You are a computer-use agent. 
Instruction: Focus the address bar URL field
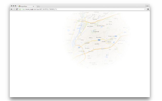[x=82, y=9]
